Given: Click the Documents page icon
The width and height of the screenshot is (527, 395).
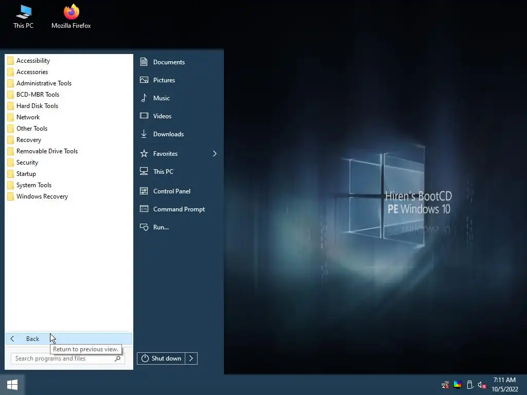Looking at the screenshot, I should (x=144, y=62).
